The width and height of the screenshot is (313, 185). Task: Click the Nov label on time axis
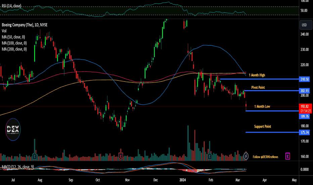127,180
